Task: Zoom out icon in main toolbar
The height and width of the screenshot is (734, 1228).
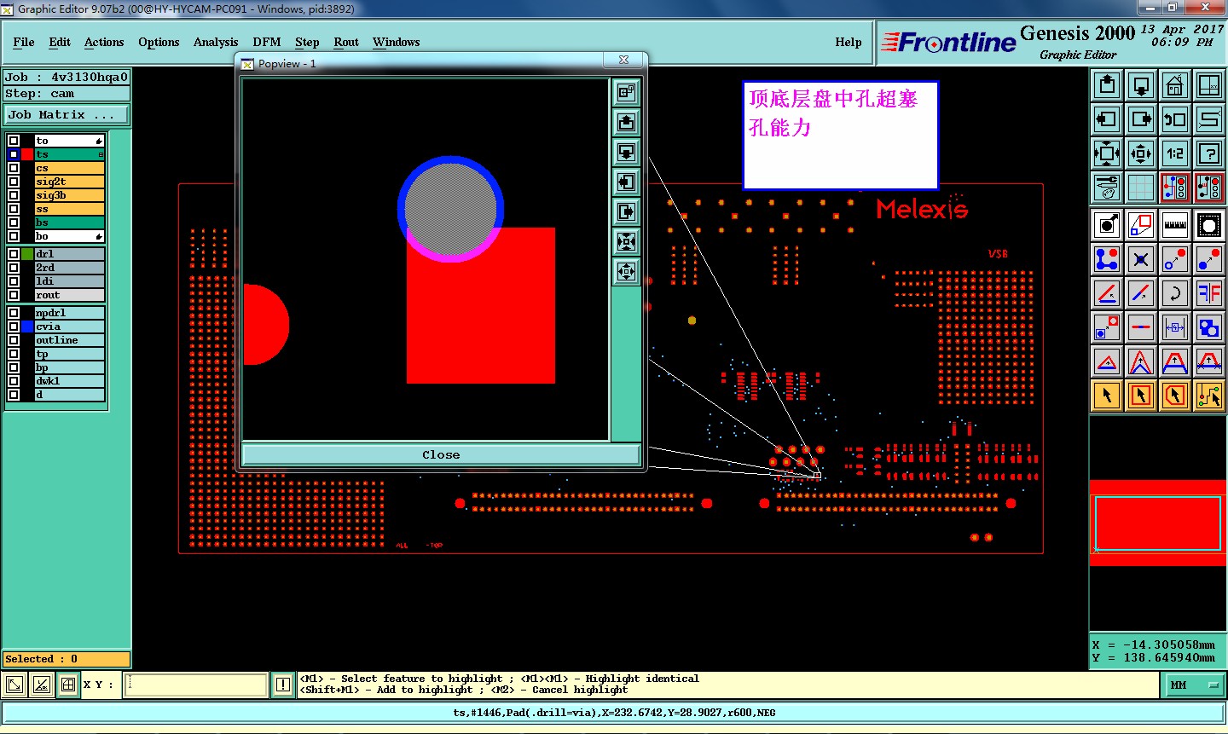Action: tap(1141, 153)
